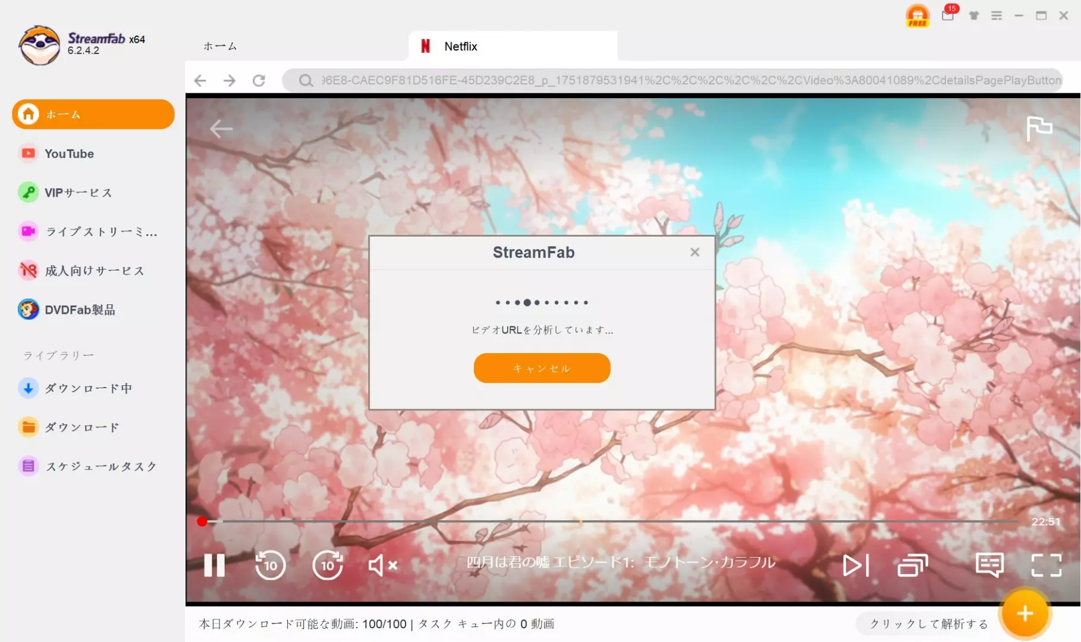This screenshot has width=1081, height=642.
Task: Rewind the video 10 seconds
Action: [x=270, y=565]
